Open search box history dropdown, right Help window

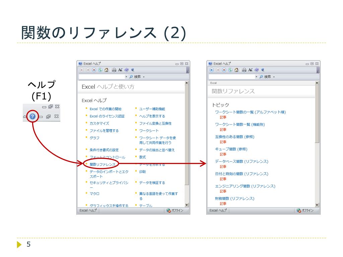[256, 77]
